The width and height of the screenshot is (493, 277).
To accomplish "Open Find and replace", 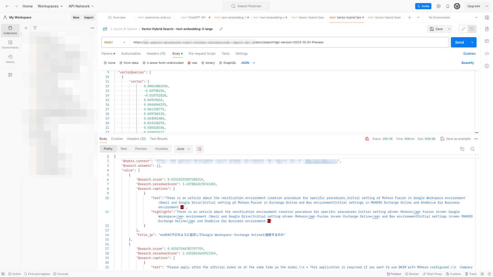I will [x=37, y=274].
